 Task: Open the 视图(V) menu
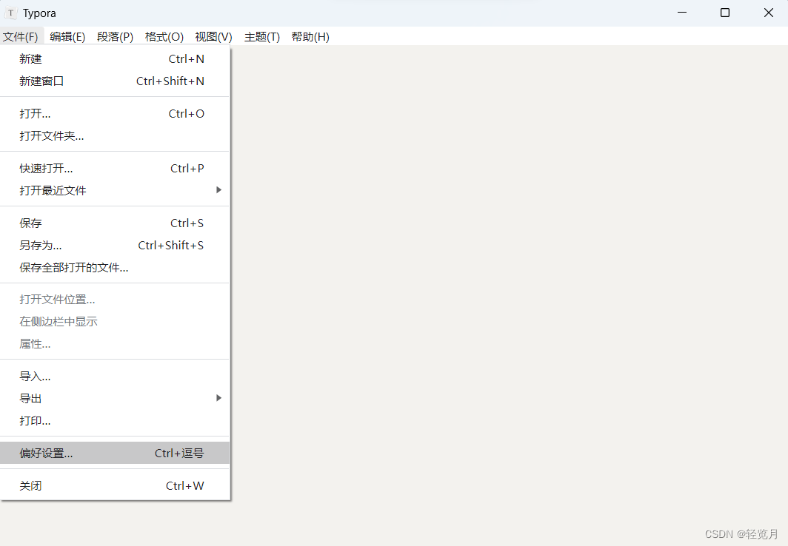point(213,37)
